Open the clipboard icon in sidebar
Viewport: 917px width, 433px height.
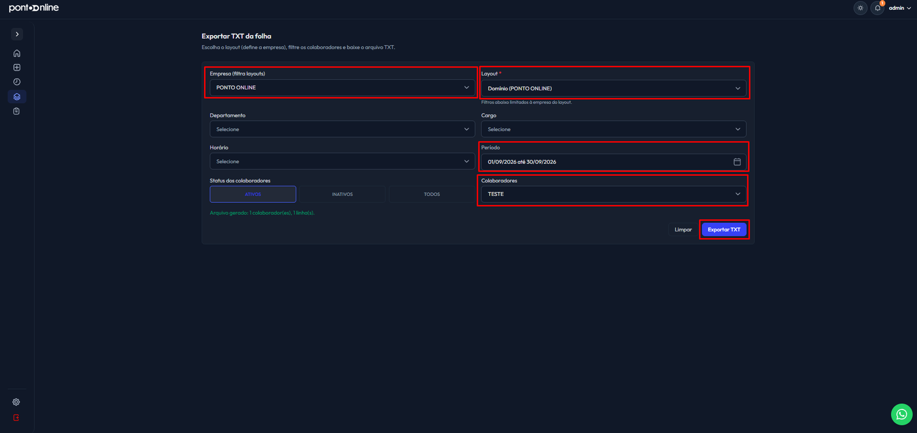(17, 111)
